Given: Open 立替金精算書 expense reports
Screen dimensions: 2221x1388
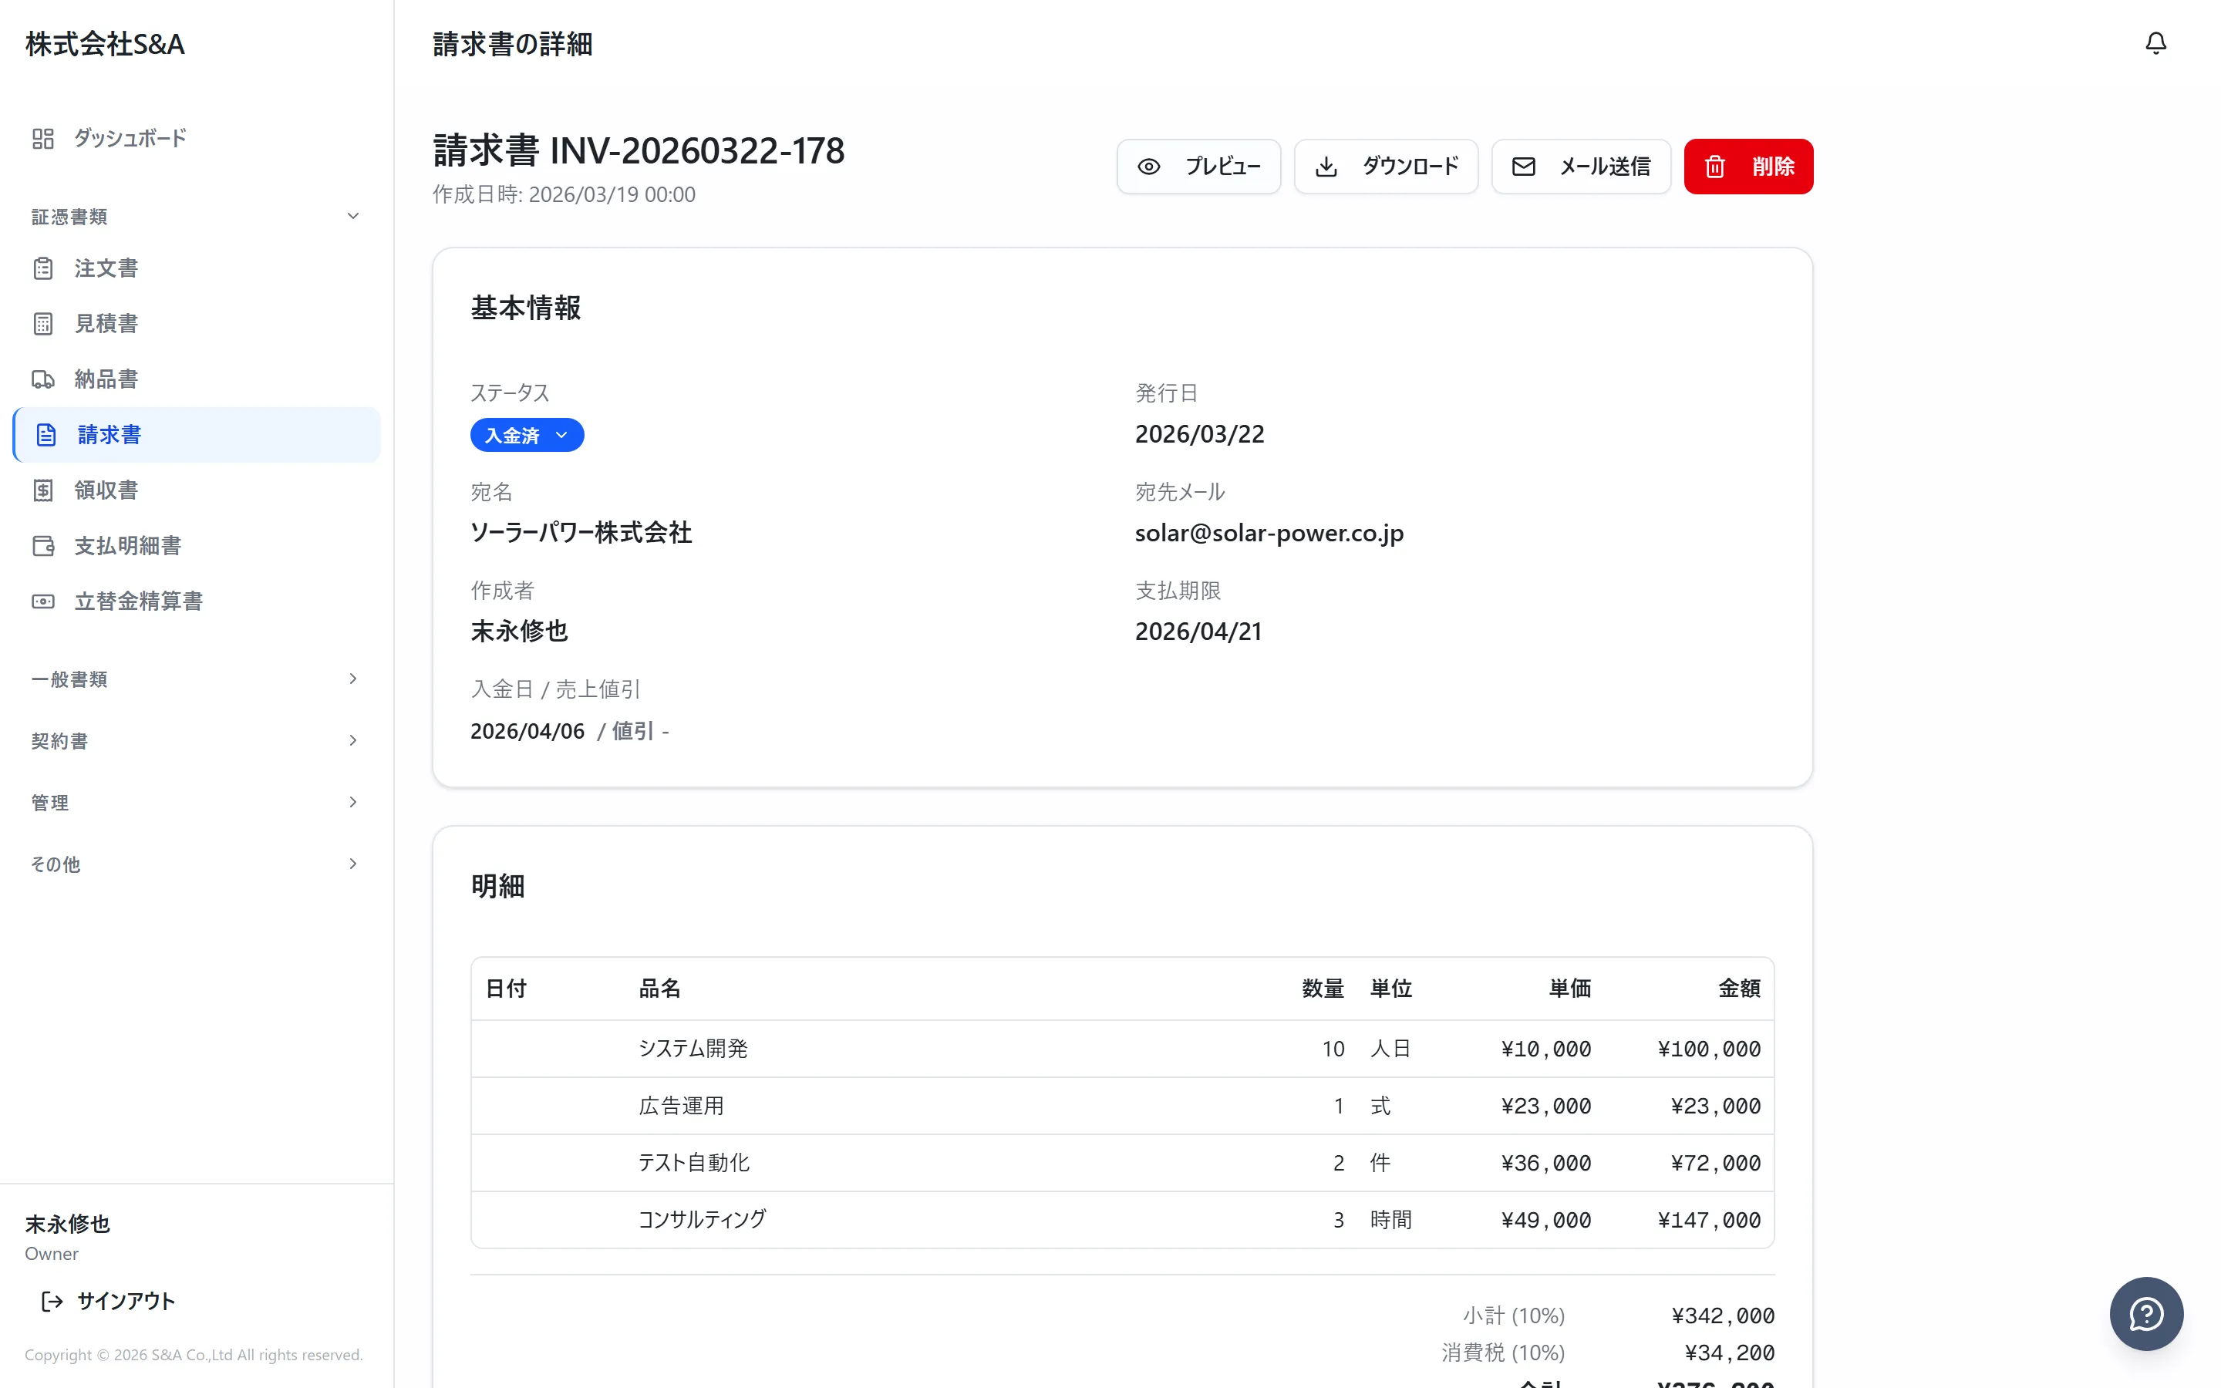Looking at the screenshot, I should (x=140, y=601).
